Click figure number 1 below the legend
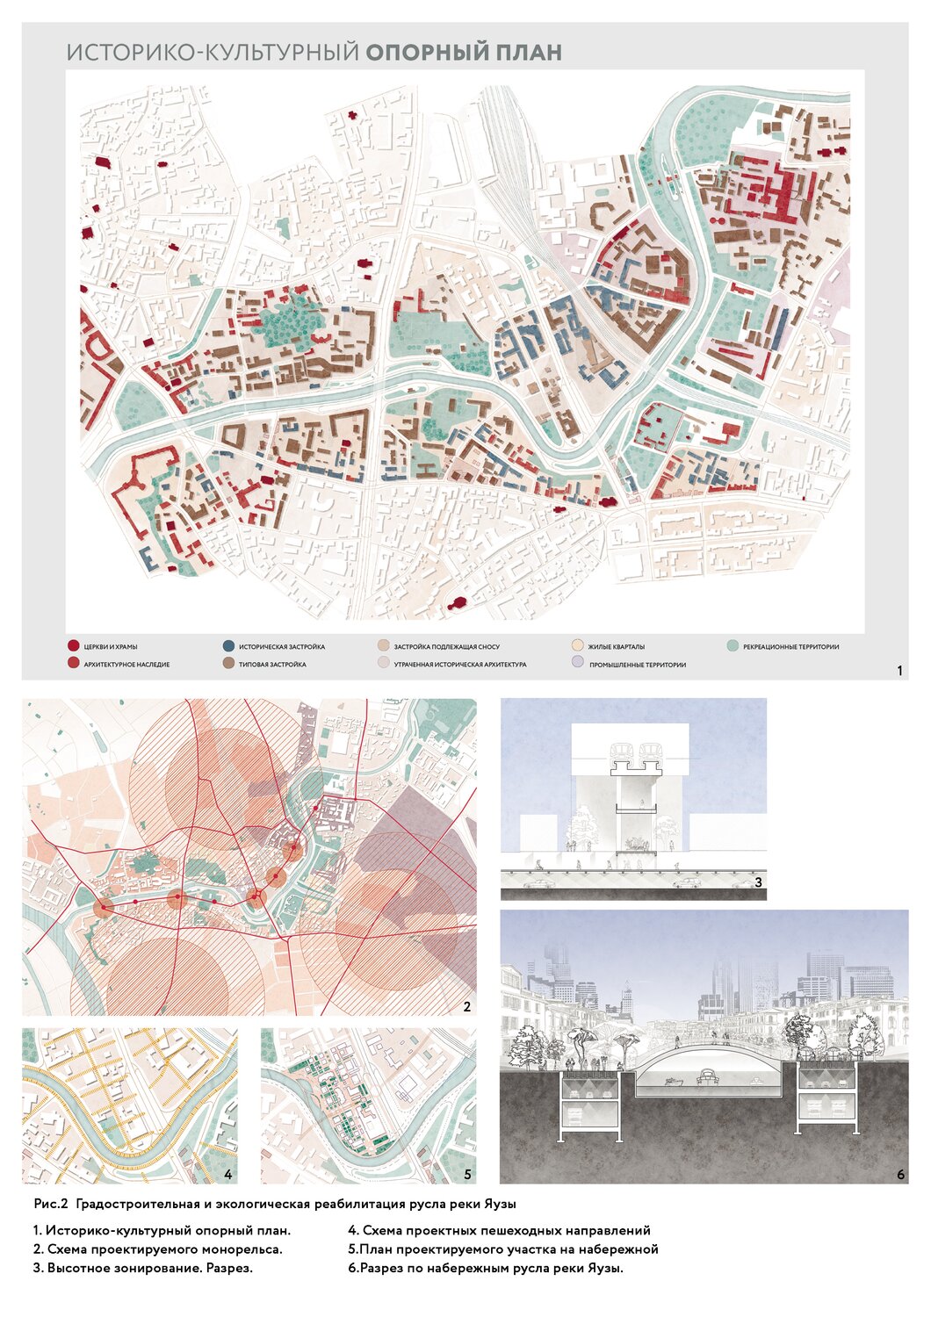931x1317 pixels. [x=899, y=671]
